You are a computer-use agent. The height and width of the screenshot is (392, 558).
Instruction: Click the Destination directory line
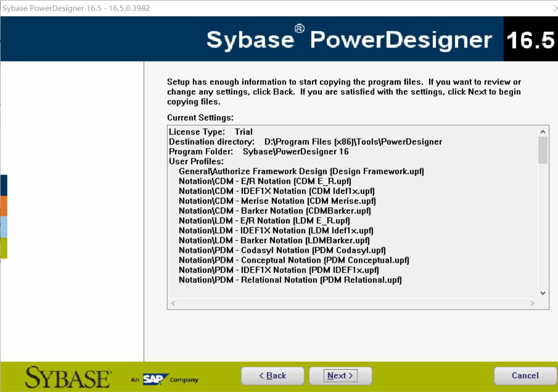305,142
